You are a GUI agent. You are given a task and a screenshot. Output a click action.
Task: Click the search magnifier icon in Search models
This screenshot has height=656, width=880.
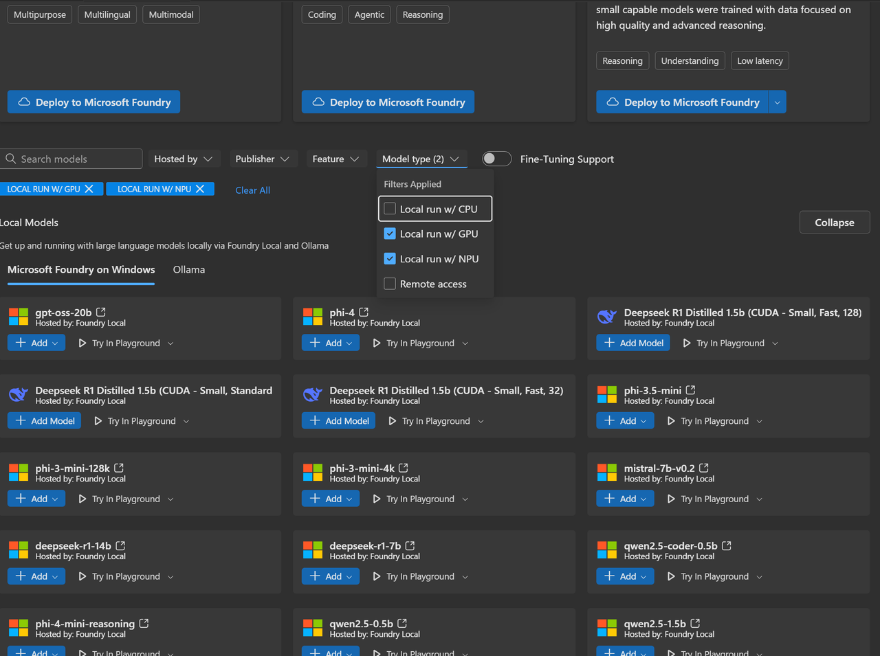11,159
